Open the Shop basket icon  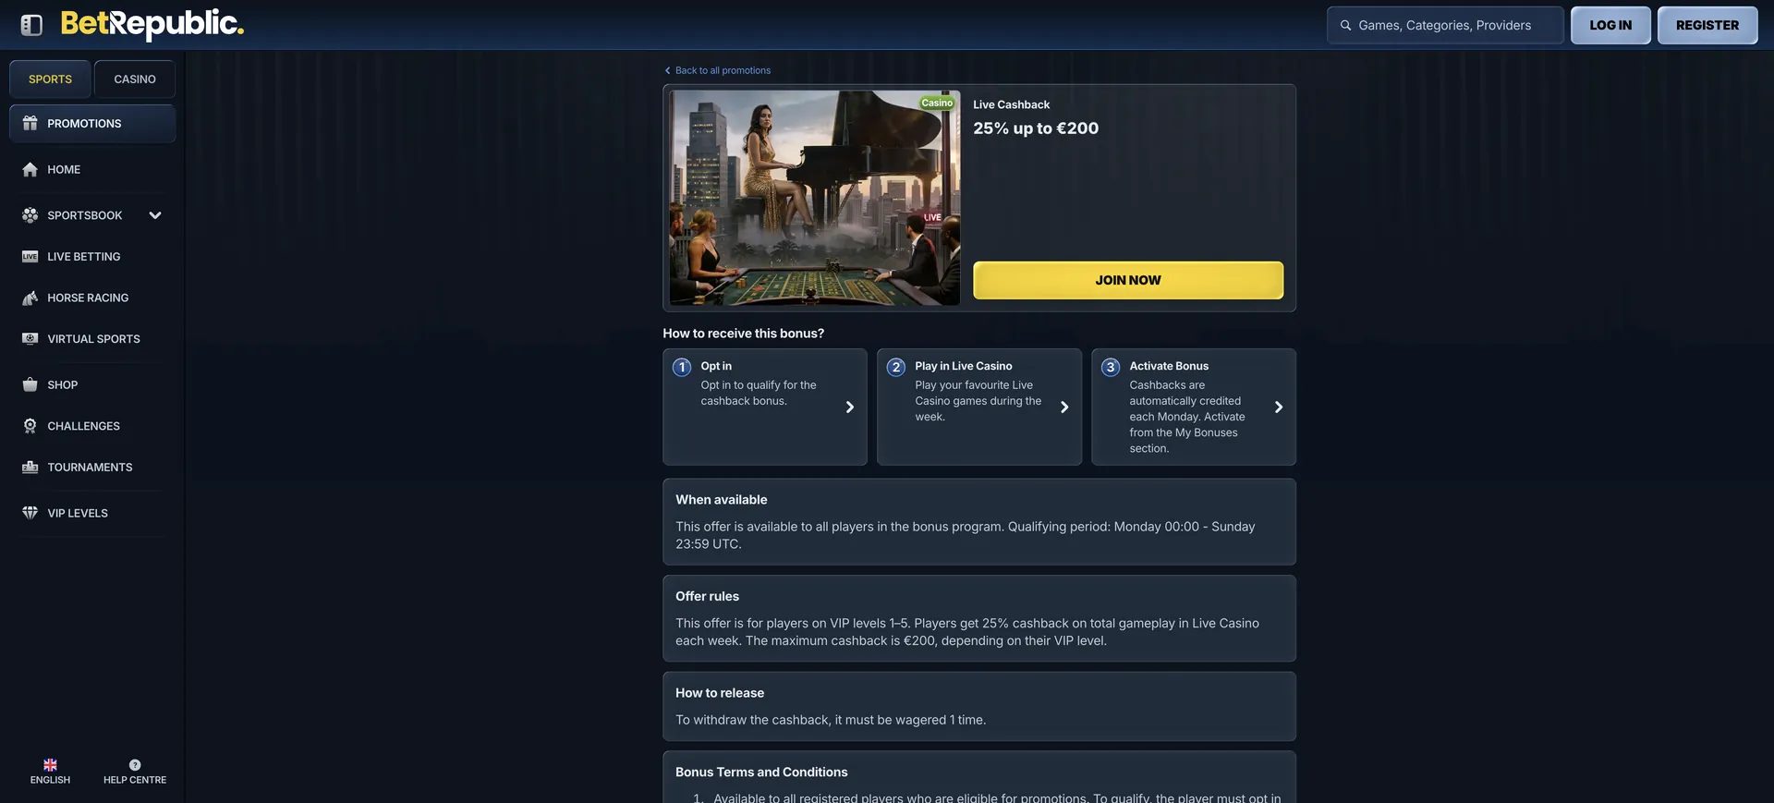[30, 384]
